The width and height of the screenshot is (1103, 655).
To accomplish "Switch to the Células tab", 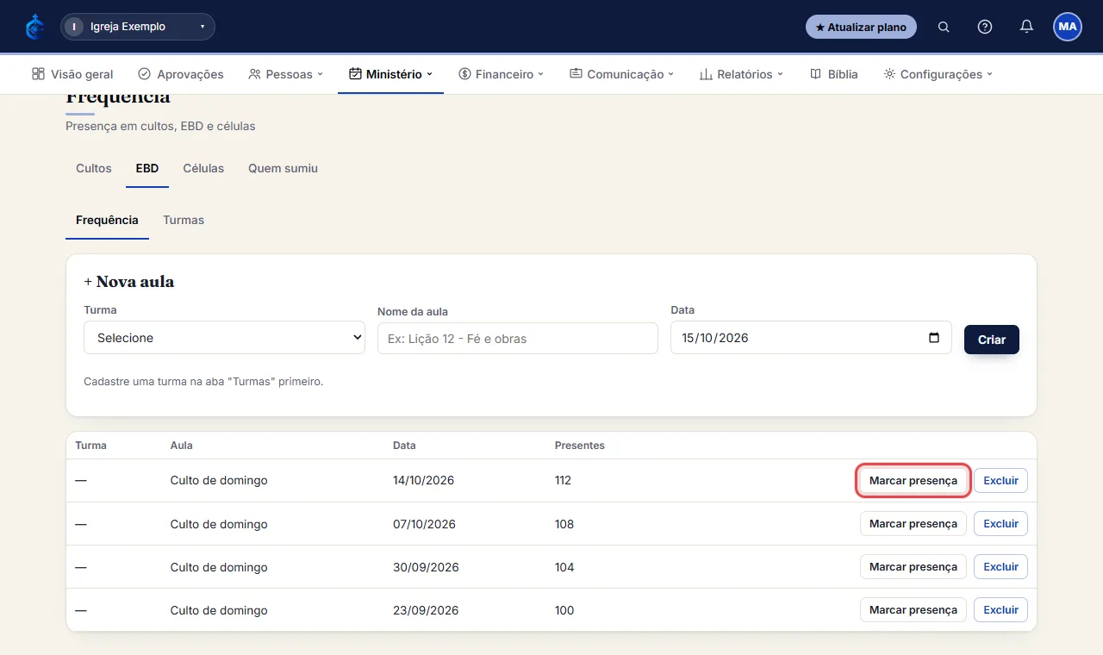I will (x=203, y=168).
